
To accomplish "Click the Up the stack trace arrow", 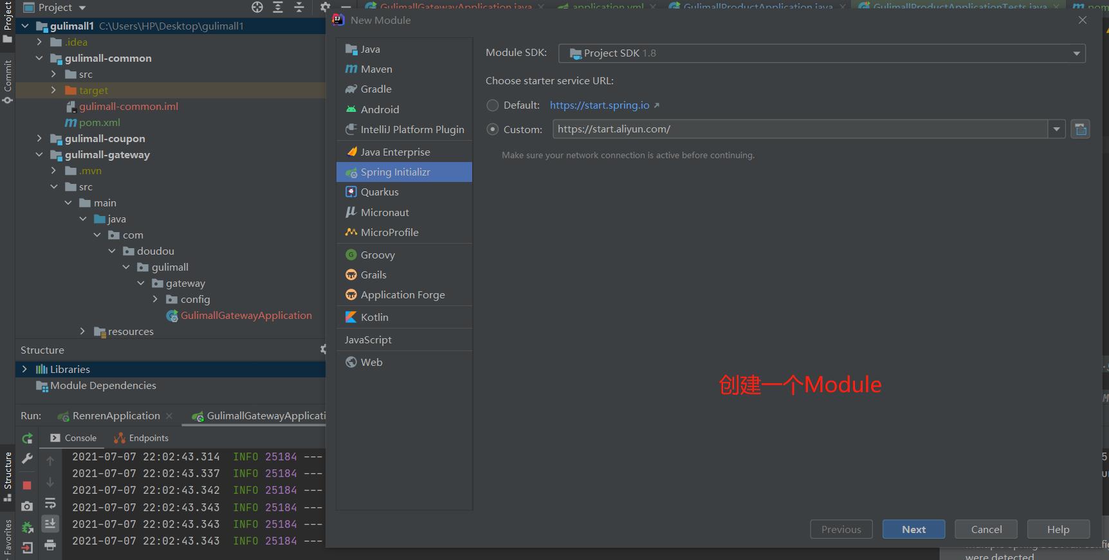I will (x=50, y=460).
